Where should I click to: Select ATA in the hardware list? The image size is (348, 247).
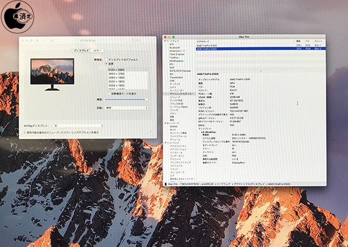(x=172, y=44)
